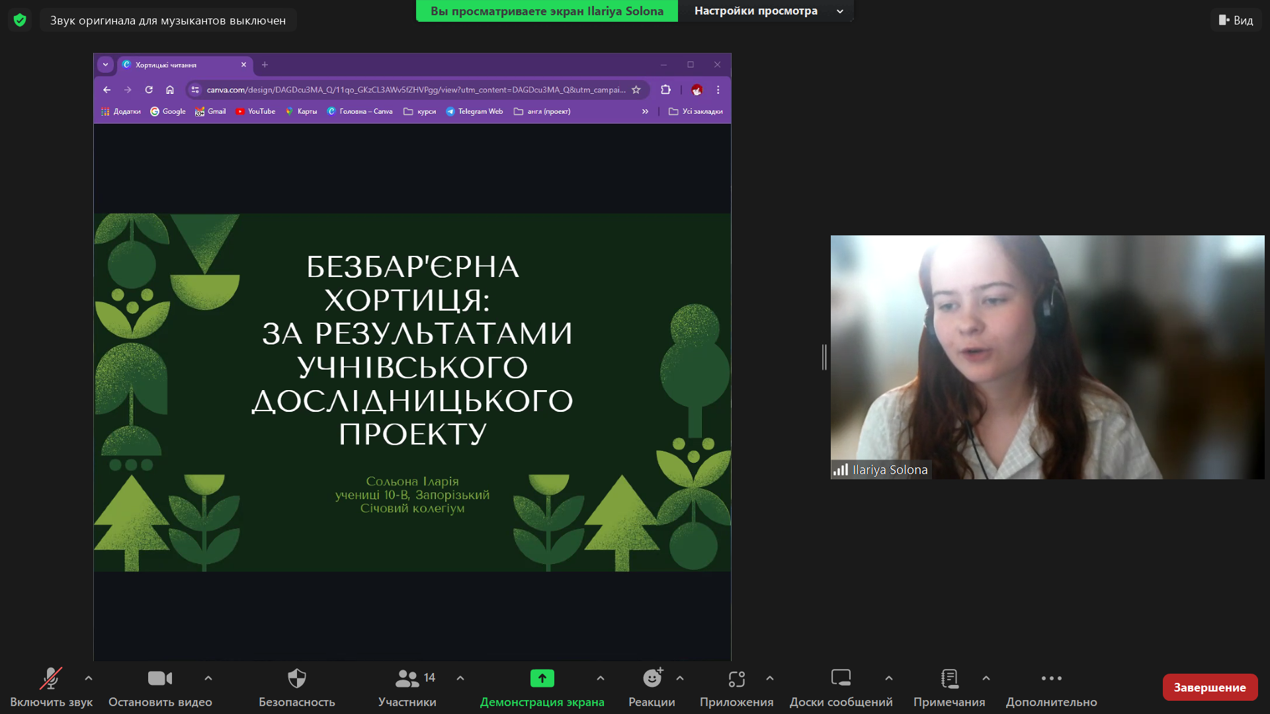Expand video options arrow beside Остановить видео
This screenshot has height=714, width=1270.
208,678
